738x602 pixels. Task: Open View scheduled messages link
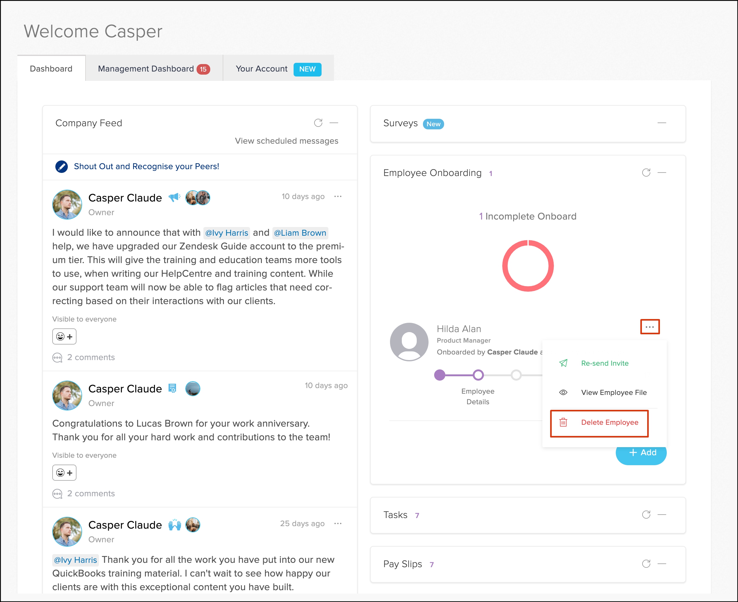click(286, 141)
